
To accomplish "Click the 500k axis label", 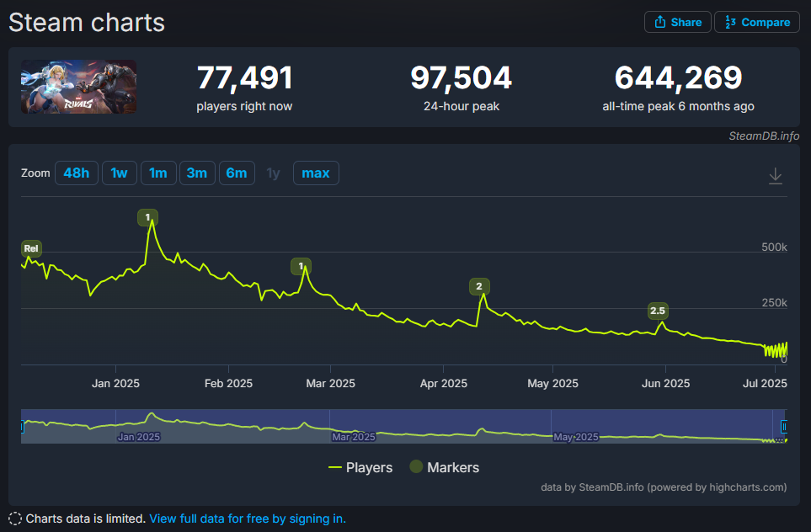I will pos(774,247).
